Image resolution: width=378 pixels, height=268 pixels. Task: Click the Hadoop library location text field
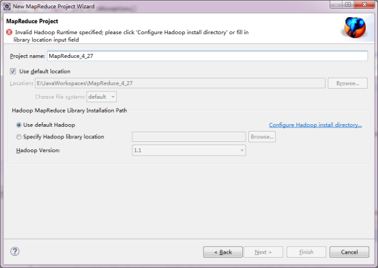189,136
